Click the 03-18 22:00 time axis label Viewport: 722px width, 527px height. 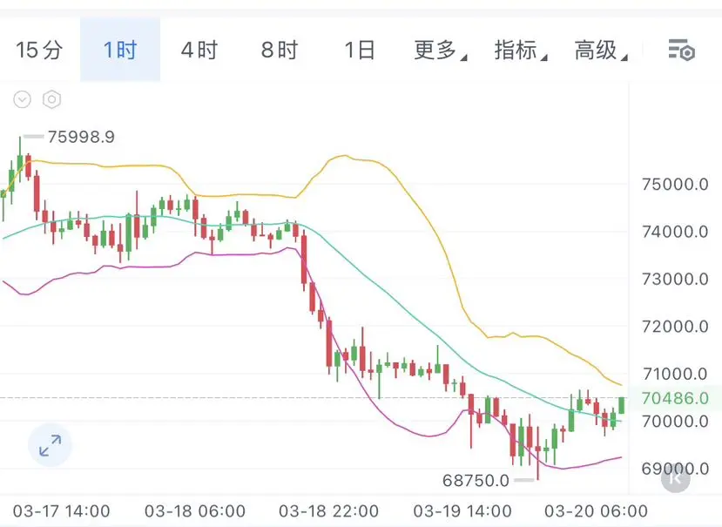328,510
